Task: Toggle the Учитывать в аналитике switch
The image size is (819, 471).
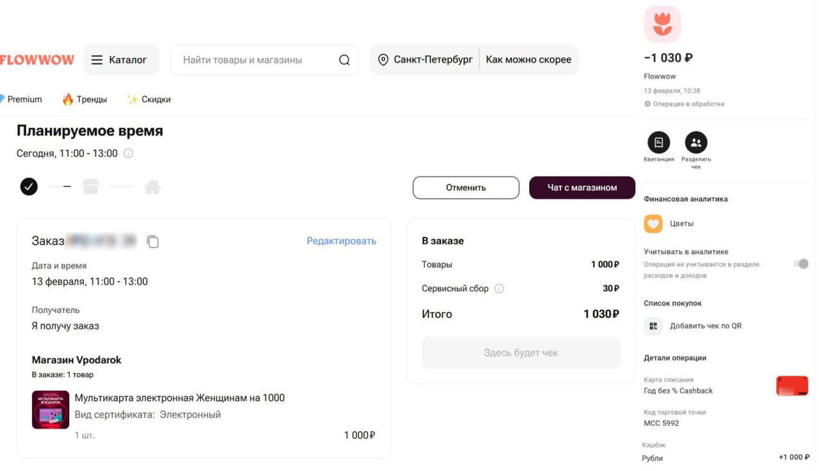Action: (800, 263)
